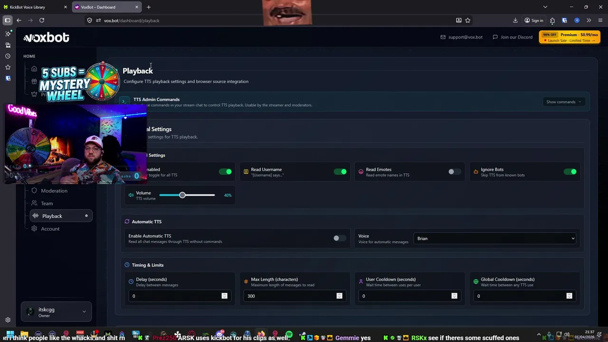Switch to KickBot Voice Library tab
Viewport: 608px width, 342px height.
(x=32, y=7)
